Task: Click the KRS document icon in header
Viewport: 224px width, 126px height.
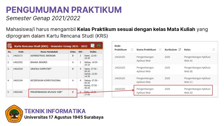Action: (x=10, y=46)
